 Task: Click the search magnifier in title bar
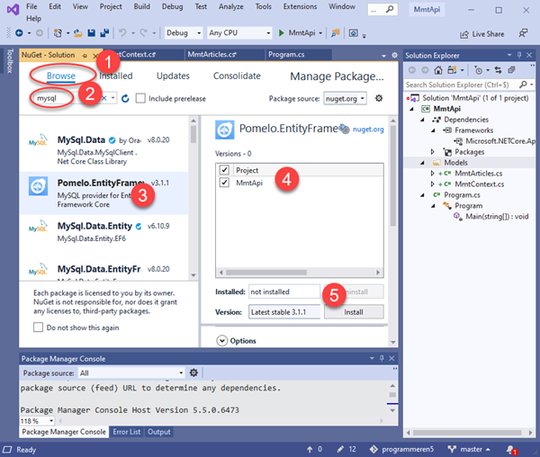click(x=390, y=9)
